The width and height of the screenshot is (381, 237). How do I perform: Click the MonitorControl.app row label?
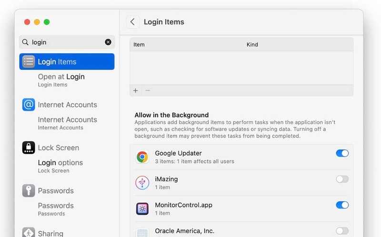pos(184,205)
